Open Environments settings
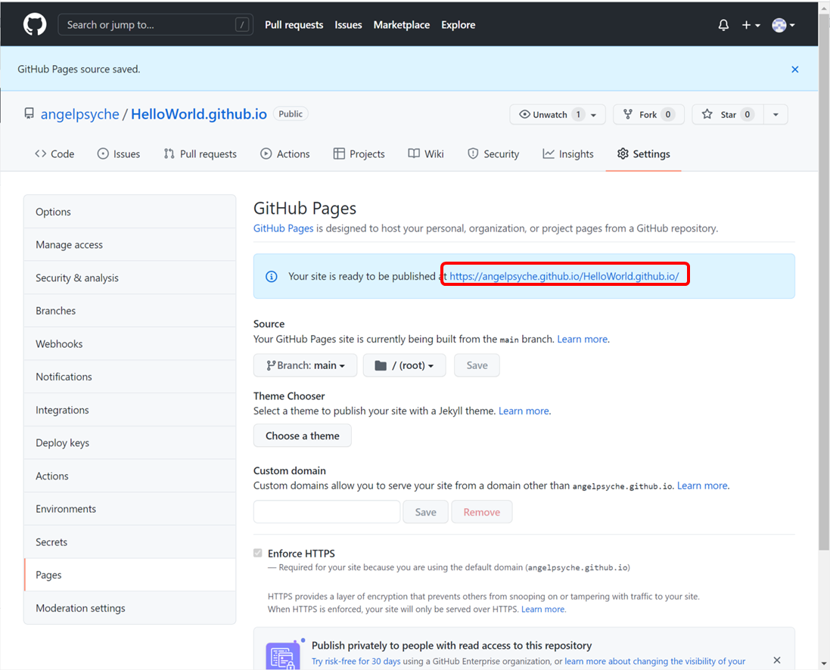 coord(129,509)
